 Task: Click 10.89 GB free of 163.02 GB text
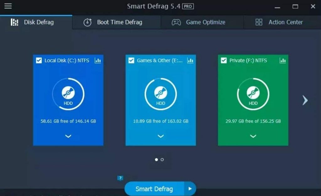pyautogui.click(x=161, y=121)
